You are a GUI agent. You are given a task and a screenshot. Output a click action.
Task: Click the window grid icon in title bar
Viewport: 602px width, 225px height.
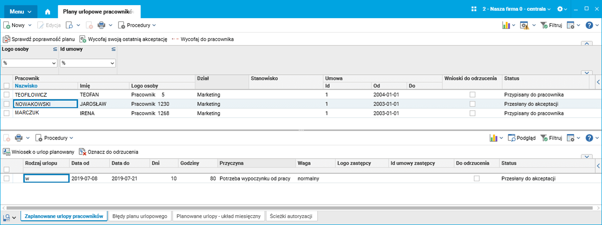pyautogui.click(x=474, y=9)
